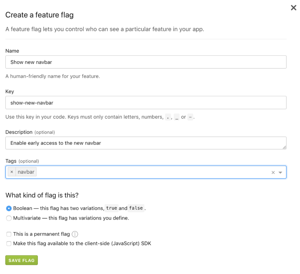Clear all tags with the small × icon

(273, 173)
